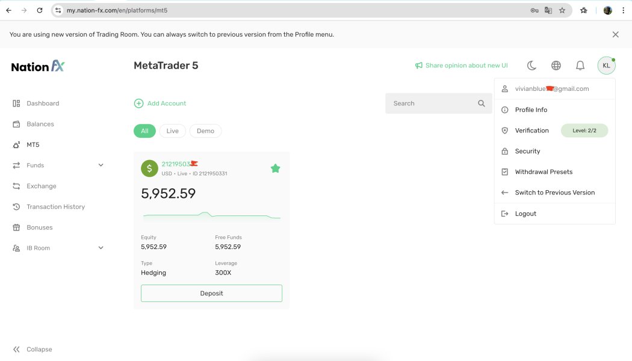
Task: Select the Live filter tab
Action: point(173,131)
